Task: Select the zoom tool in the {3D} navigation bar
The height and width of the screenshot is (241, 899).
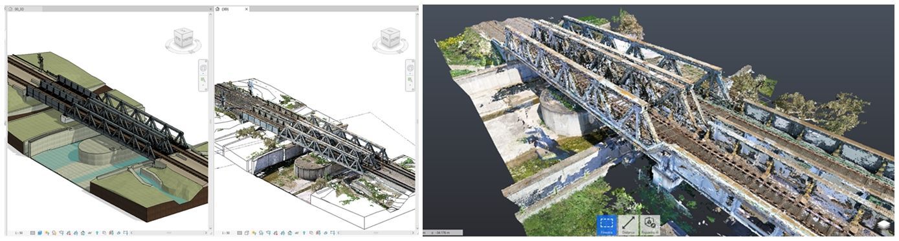Action: 409,79
